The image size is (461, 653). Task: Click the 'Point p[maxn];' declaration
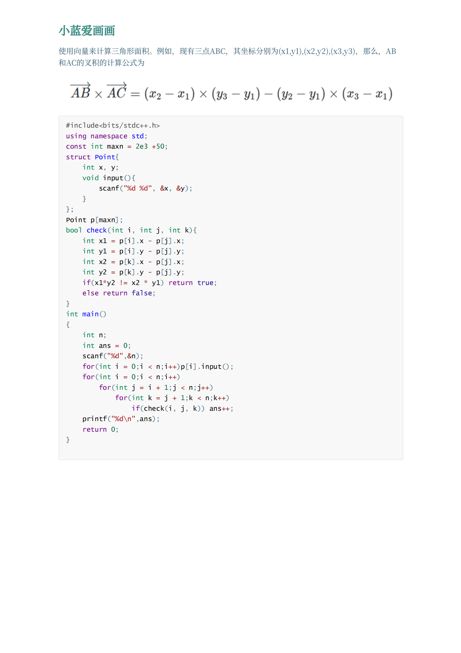(x=94, y=220)
